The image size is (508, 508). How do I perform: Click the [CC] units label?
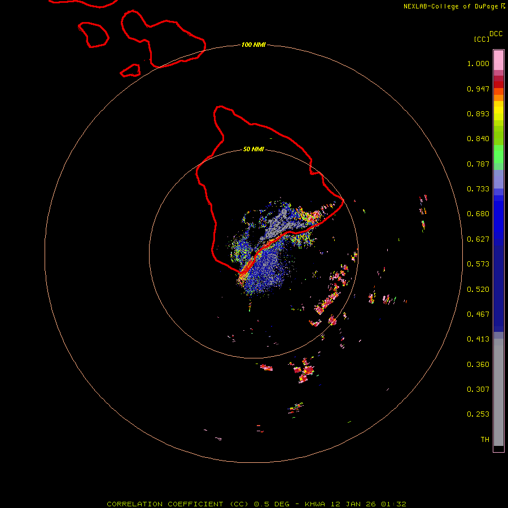(x=481, y=39)
